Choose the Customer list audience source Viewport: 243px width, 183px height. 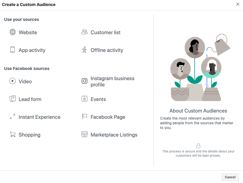coord(105,32)
